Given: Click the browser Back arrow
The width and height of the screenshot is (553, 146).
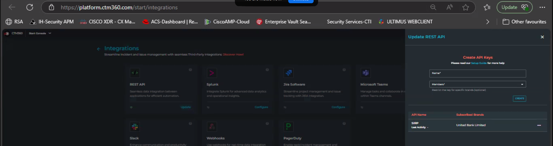Looking at the screenshot, I should pos(12,7).
